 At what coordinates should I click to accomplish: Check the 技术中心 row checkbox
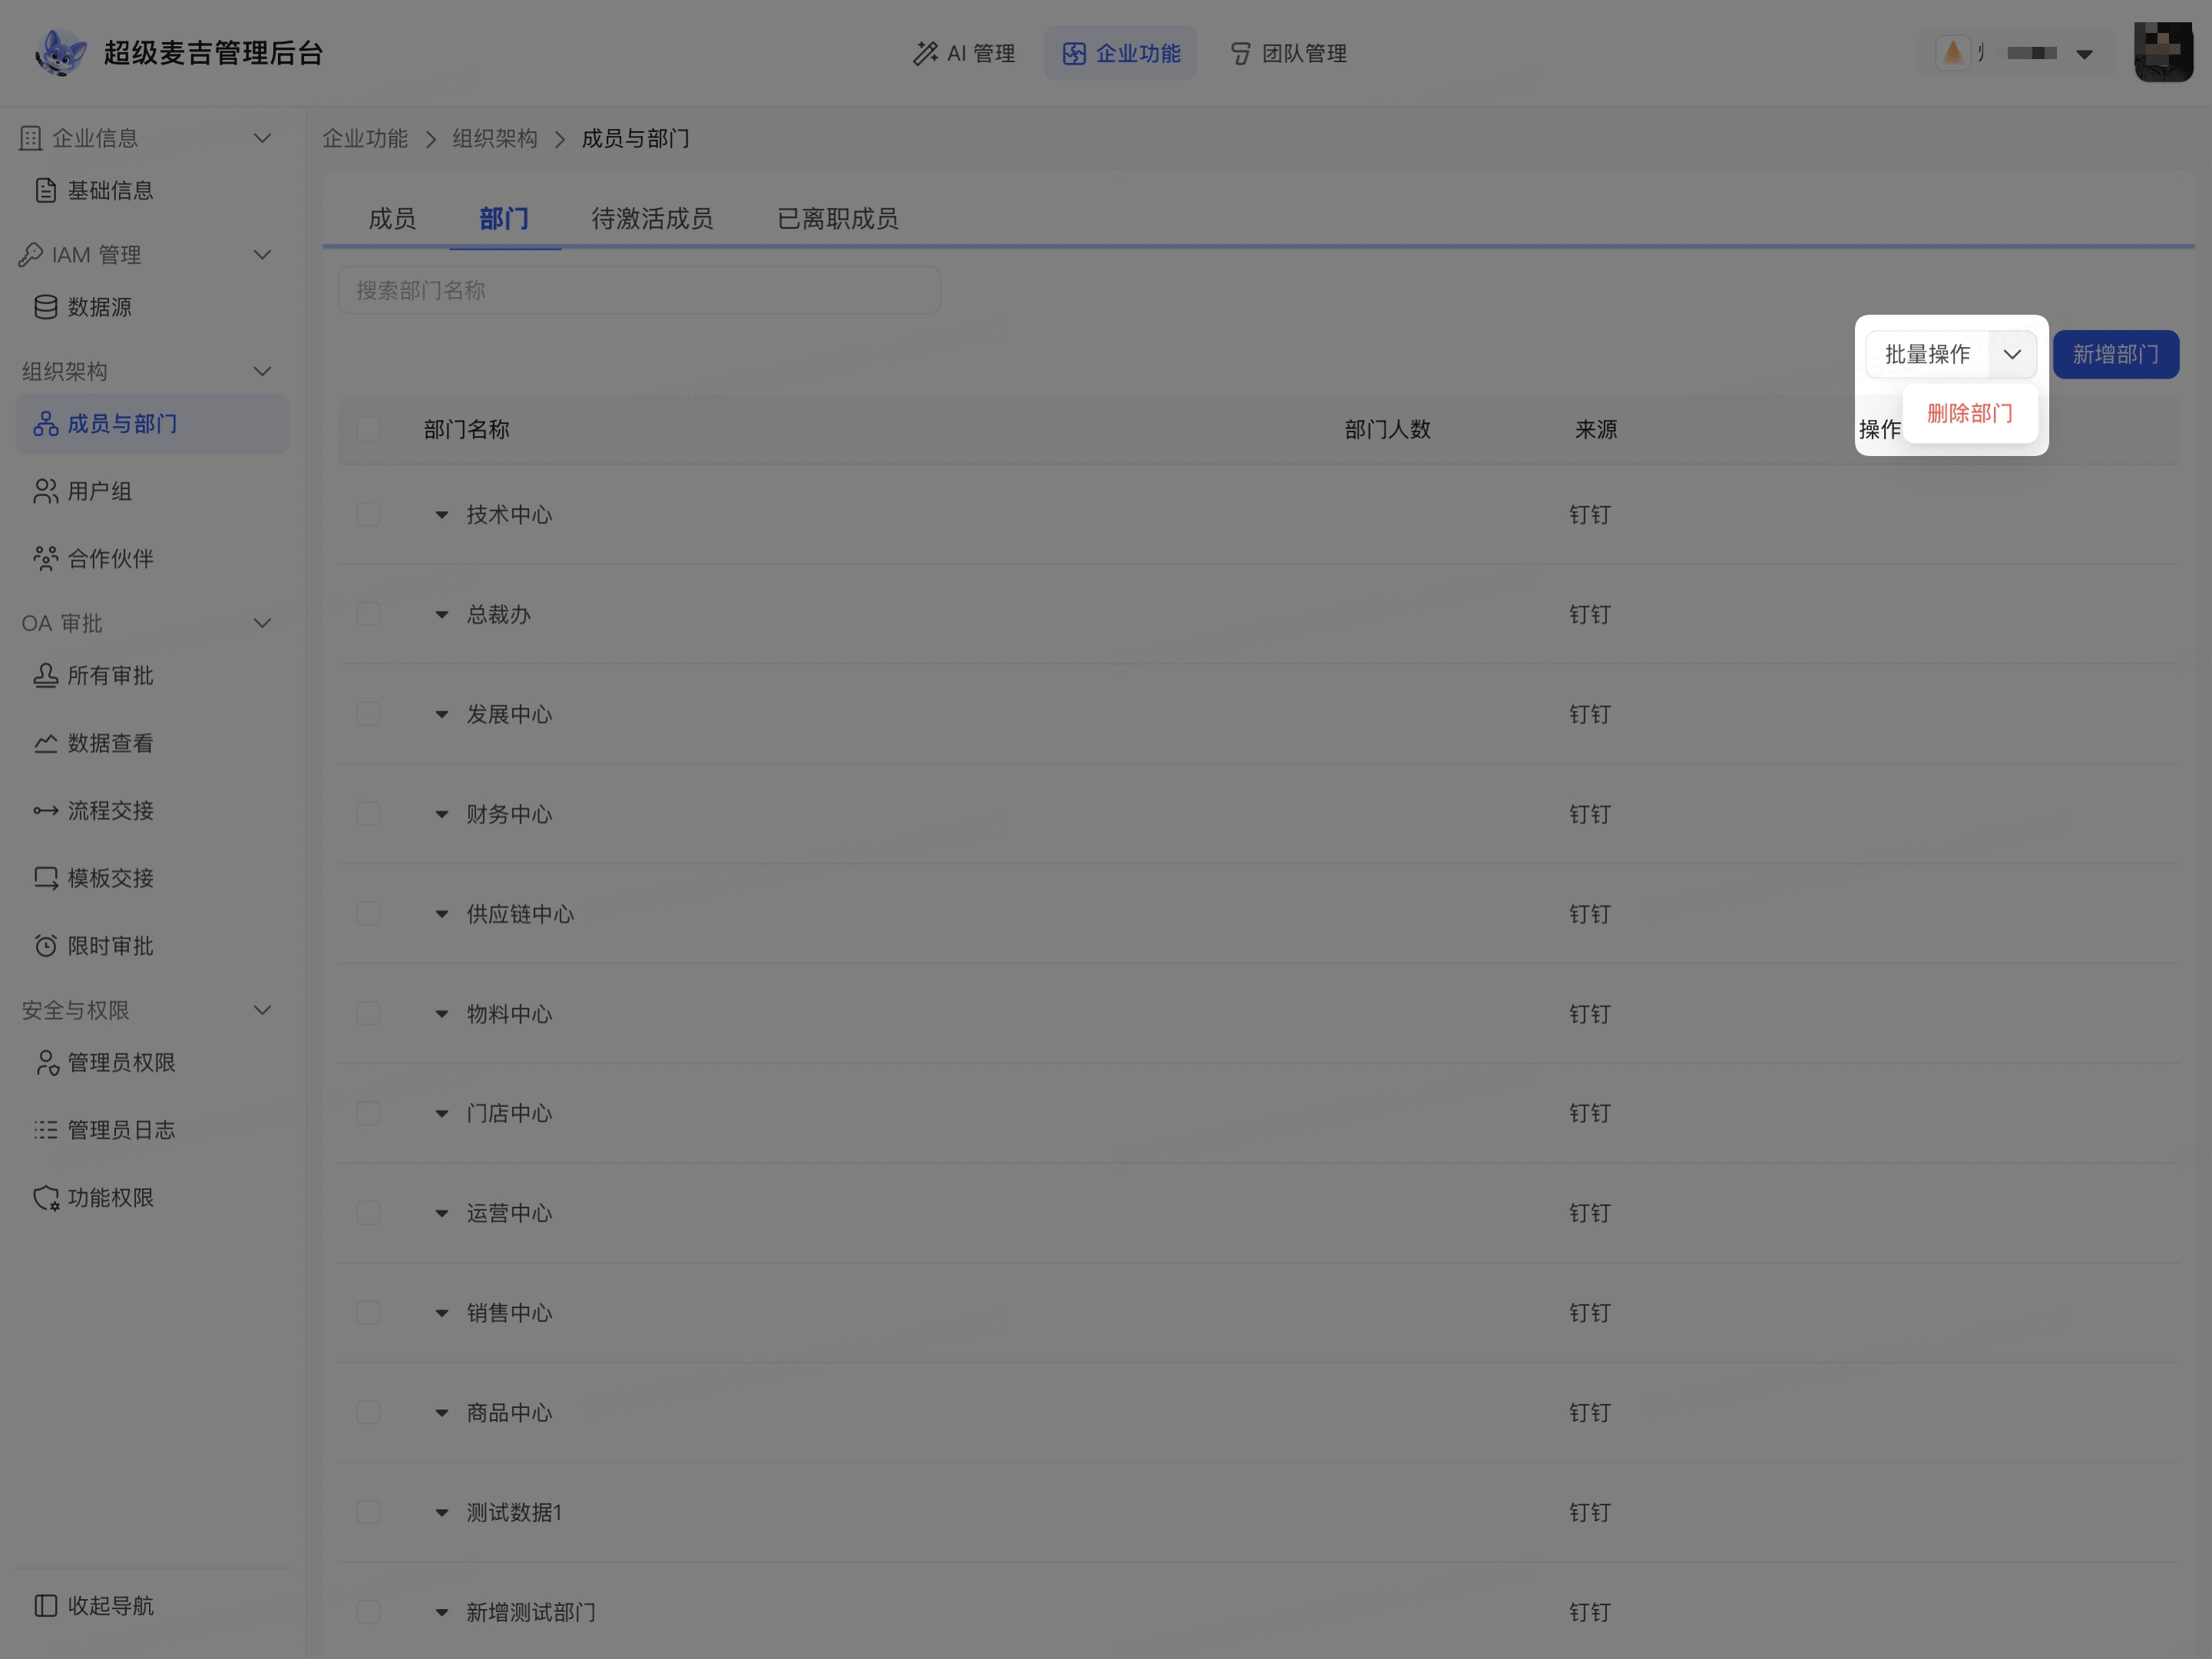[368, 514]
